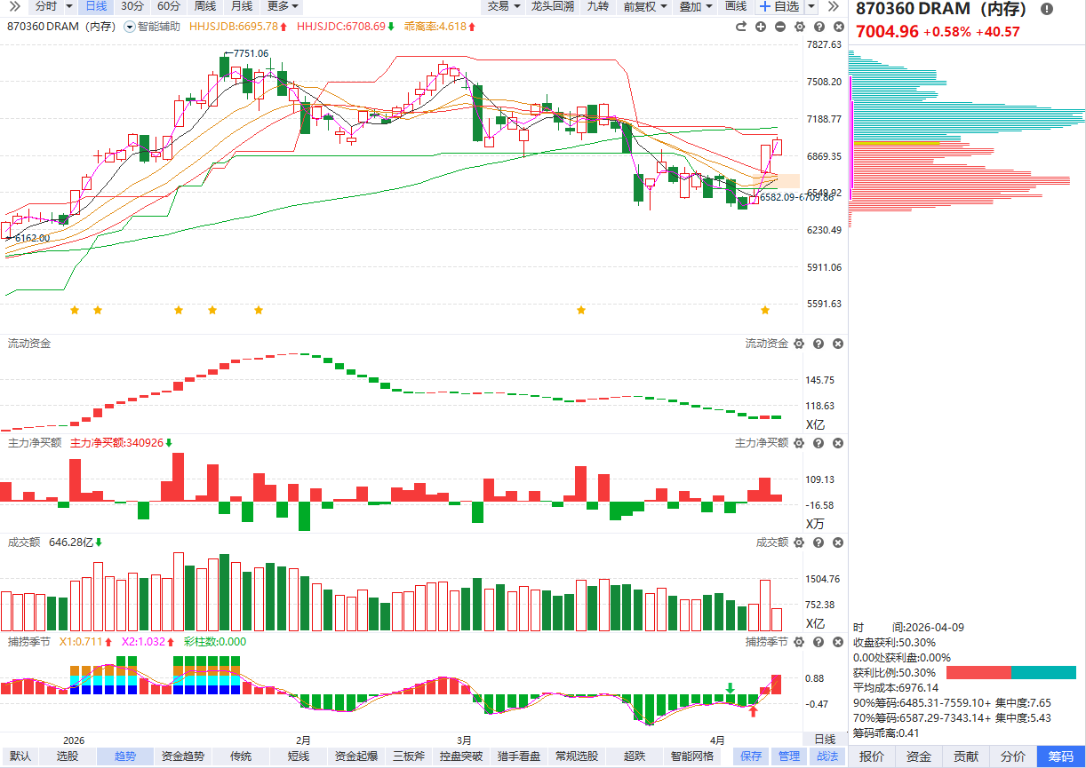The image size is (1086, 768).
Task: Click gold star marker below latest candle
Action: point(764,310)
